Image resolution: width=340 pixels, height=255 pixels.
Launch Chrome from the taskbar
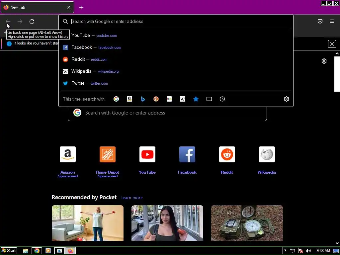[x=37, y=251]
